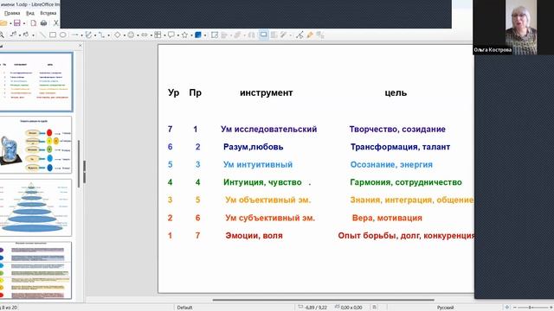Click the orange highlighter toolbar icon
Screen dimensions: 554x311
pos(310,35)
